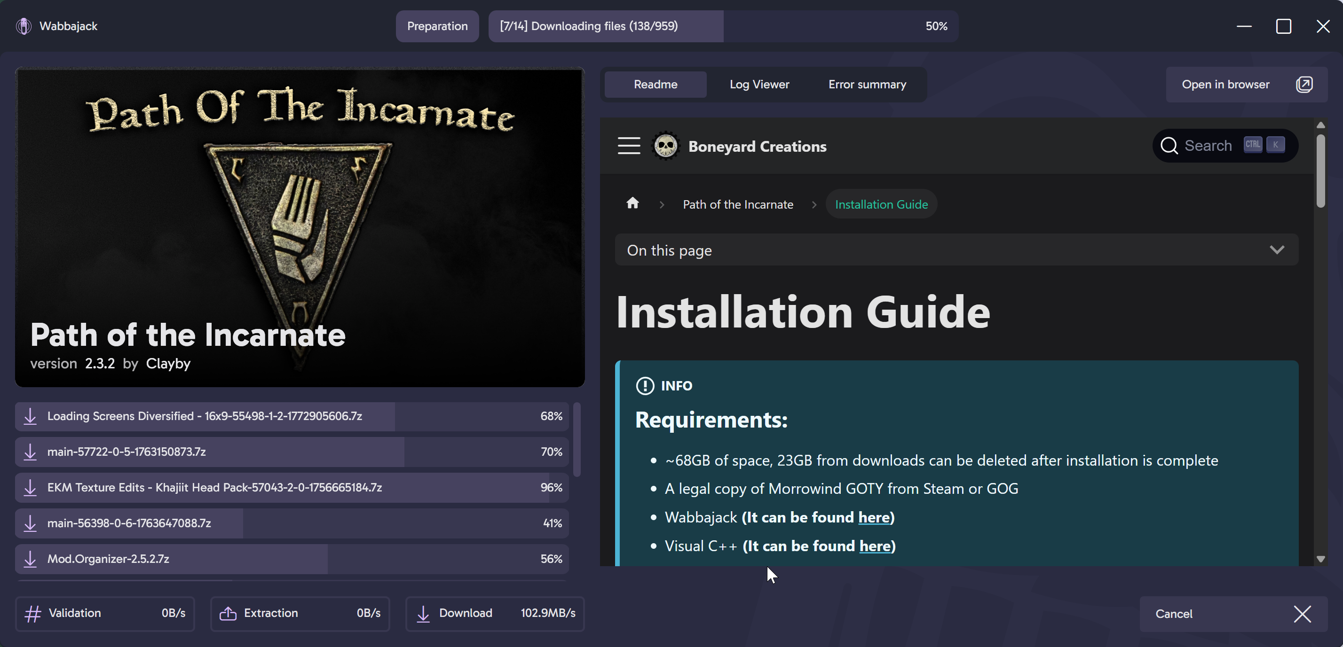Follow the Visual C++ 'here' link

pyautogui.click(x=875, y=546)
